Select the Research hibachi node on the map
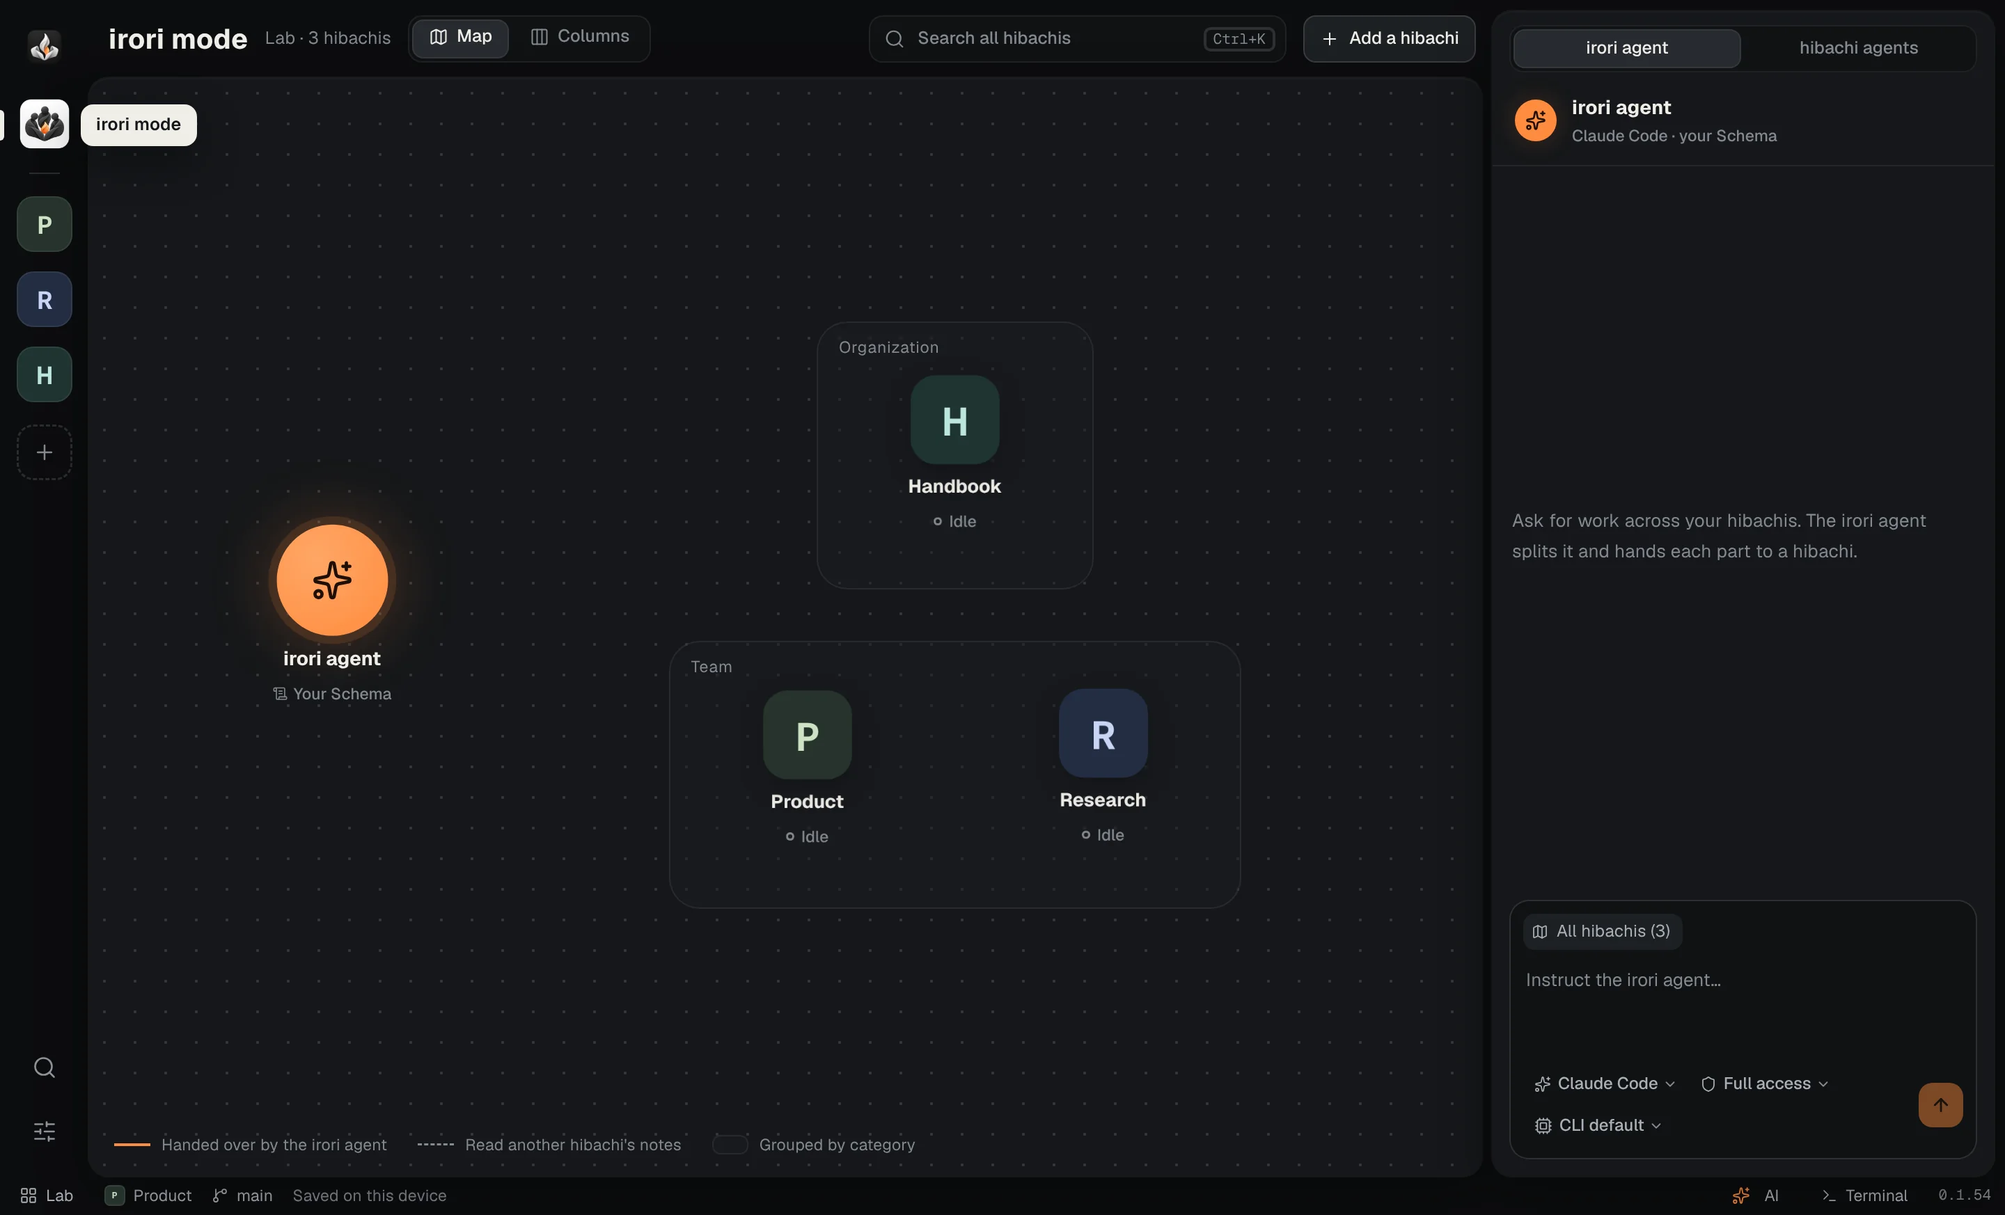This screenshot has width=2005, height=1215. (1103, 733)
